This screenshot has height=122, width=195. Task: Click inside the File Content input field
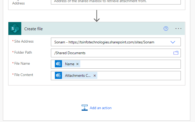click(116, 75)
